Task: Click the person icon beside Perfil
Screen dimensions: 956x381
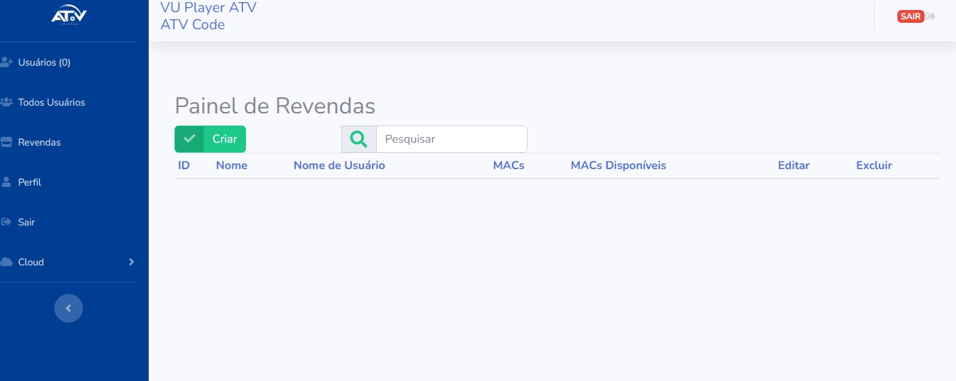Action: click(6, 182)
